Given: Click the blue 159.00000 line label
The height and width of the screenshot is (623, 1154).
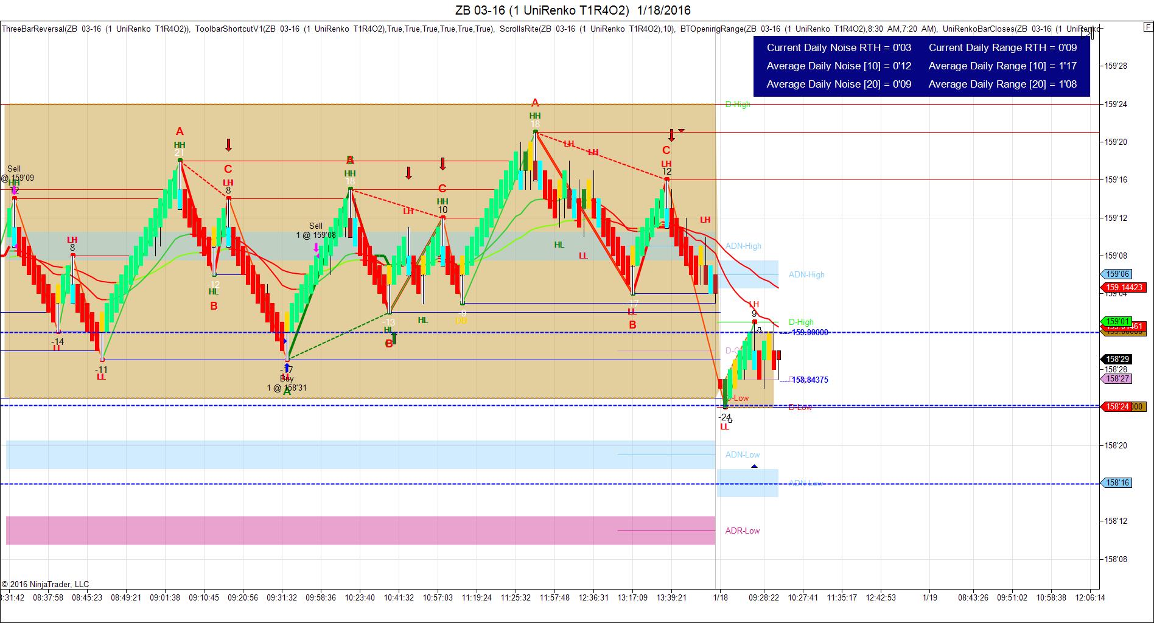Looking at the screenshot, I should click(x=810, y=332).
